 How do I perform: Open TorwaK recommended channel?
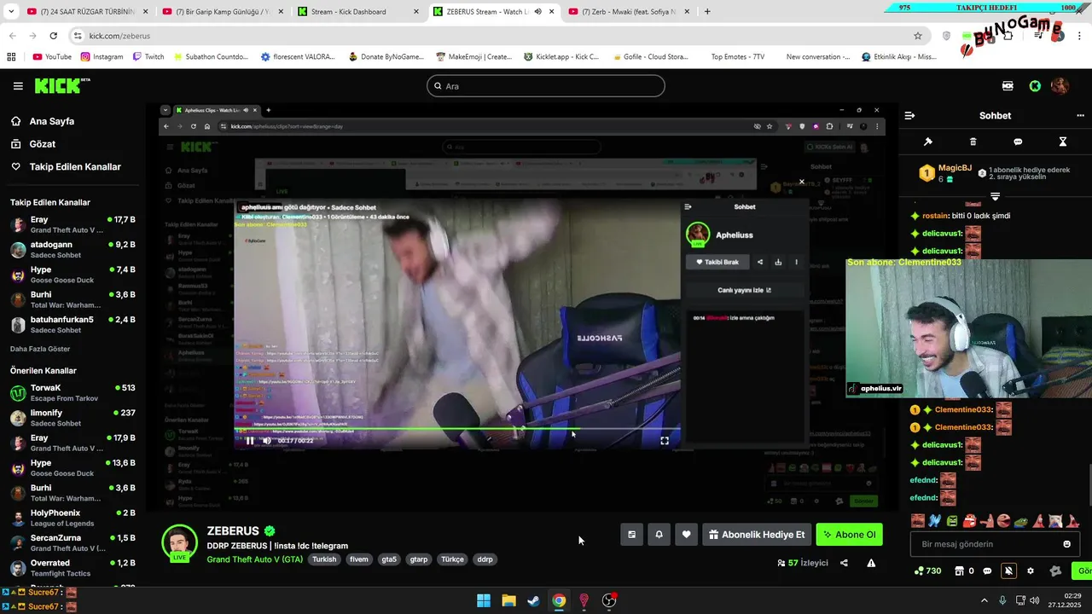(73, 393)
